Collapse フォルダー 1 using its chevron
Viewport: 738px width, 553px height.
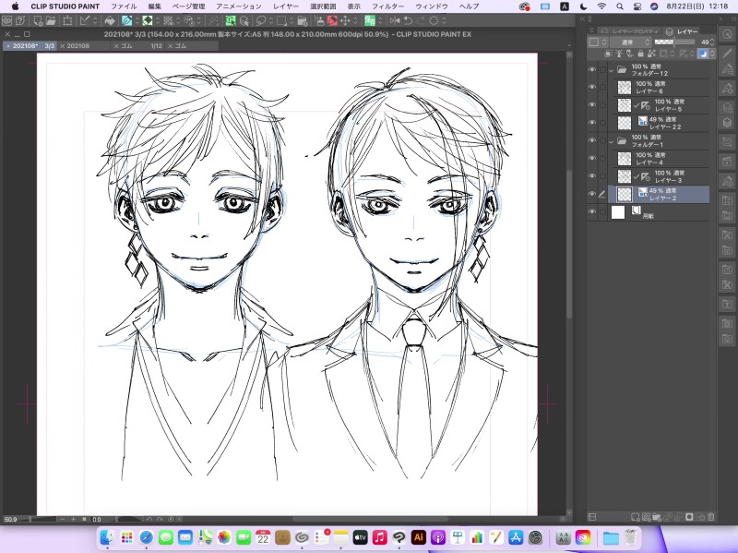[x=612, y=141]
